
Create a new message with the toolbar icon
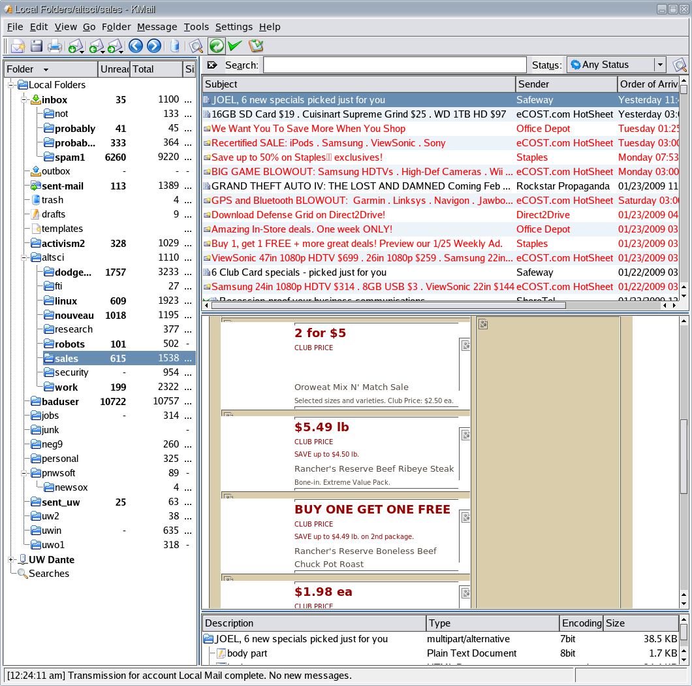click(18, 46)
